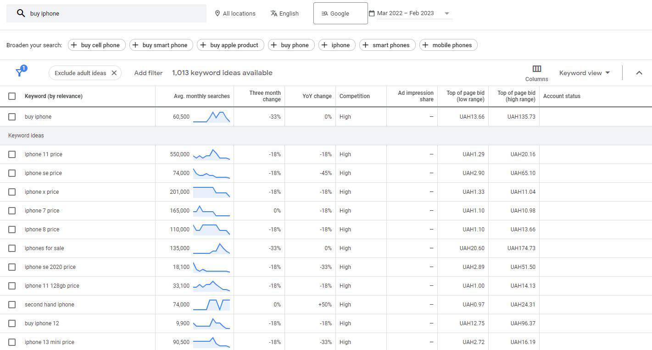View trend sparkline for second hand iphone
652x350 pixels.
pos(212,305)
